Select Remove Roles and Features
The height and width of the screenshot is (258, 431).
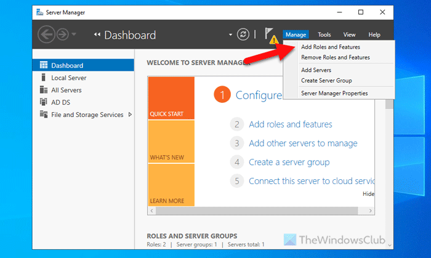tap(335, 57)
